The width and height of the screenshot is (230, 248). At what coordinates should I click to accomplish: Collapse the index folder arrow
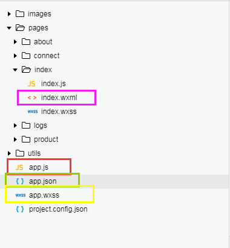15,70
